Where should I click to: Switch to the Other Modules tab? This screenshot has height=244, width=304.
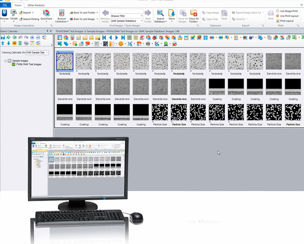(36, 5)
